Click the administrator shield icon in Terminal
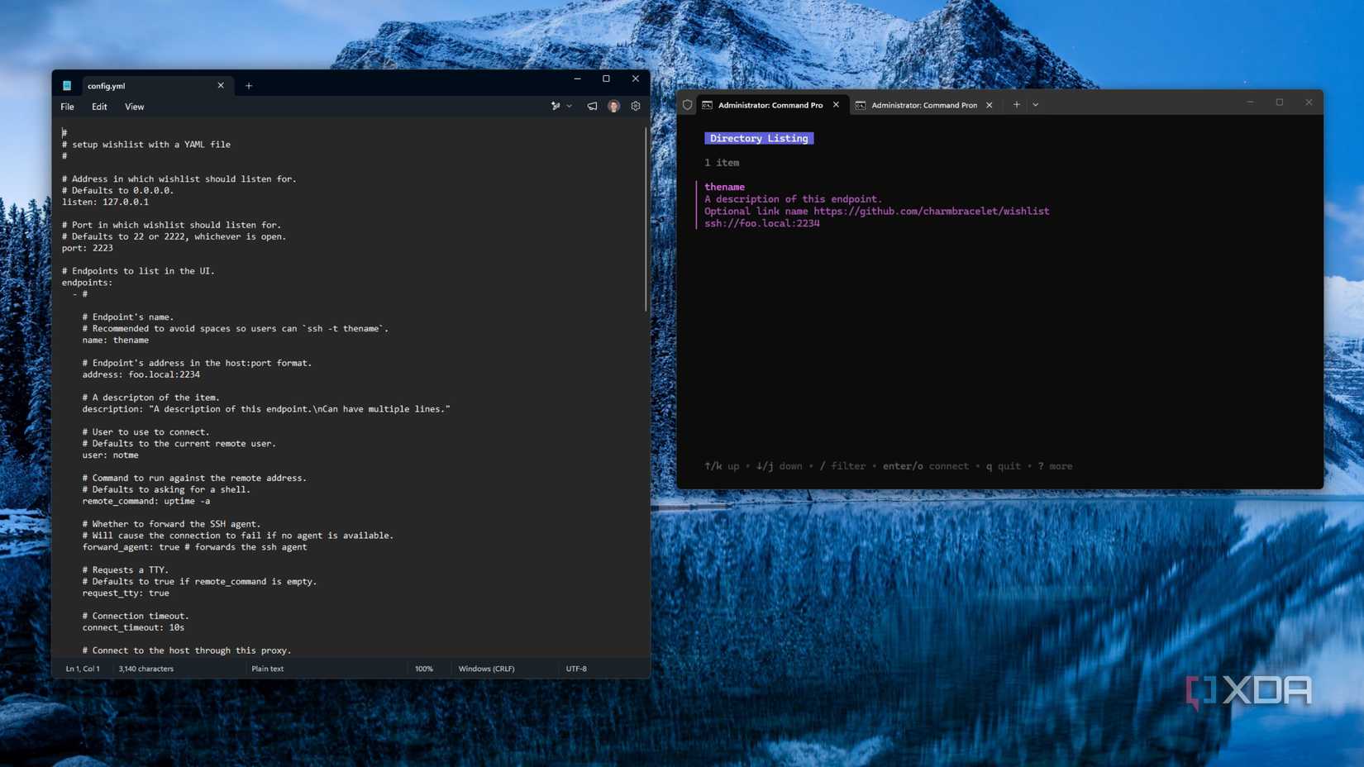Screen dimensions: 1364x767 point(688,105)
